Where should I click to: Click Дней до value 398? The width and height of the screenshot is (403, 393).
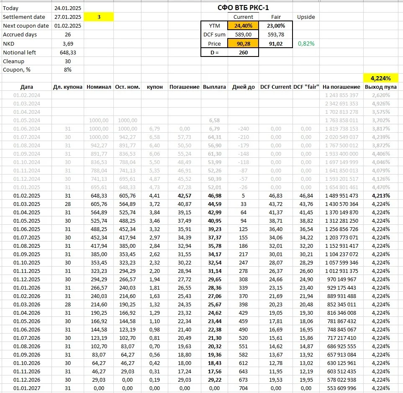point(244,304)
